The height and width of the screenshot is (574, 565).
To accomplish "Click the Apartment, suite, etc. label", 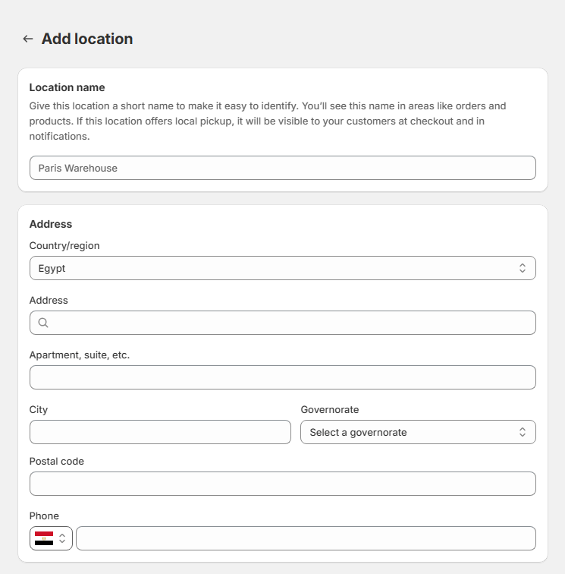I will pos(80,355).
